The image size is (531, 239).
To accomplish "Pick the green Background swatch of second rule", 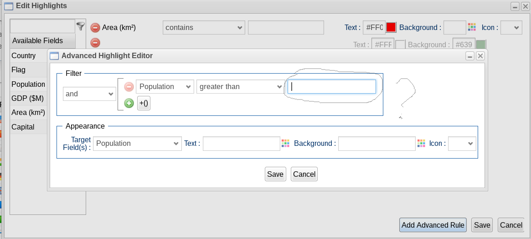I will click(x=481, y=45).
